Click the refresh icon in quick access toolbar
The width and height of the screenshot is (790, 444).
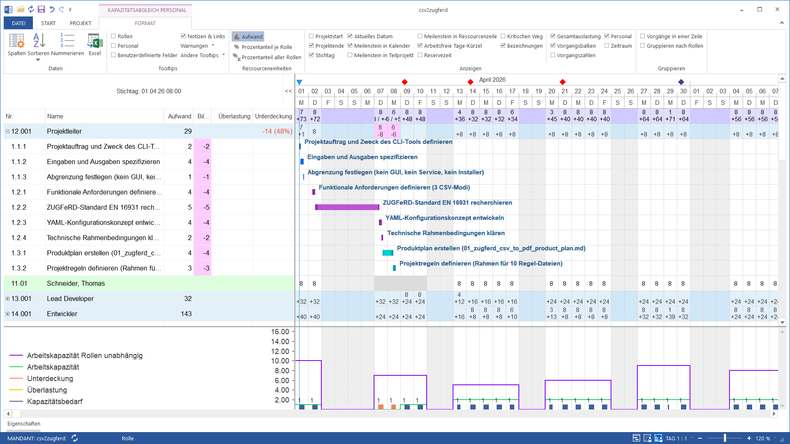tap(31, 9)
